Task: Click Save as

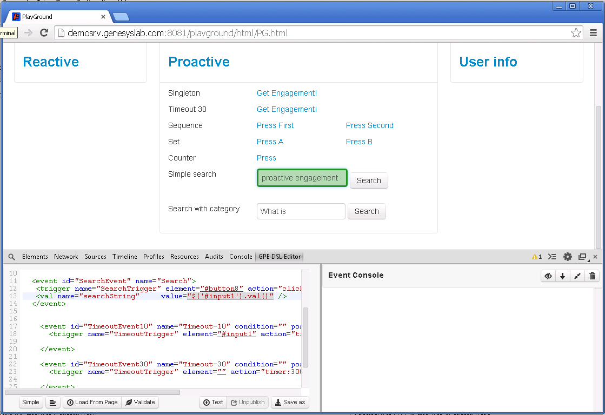Action: point(290,402)
